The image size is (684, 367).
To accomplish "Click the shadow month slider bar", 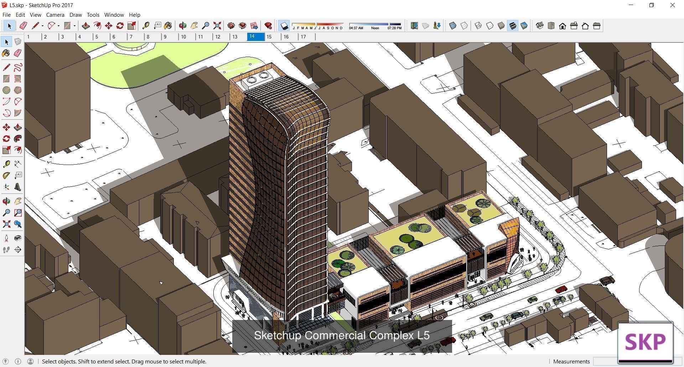I will click(318, 24).
